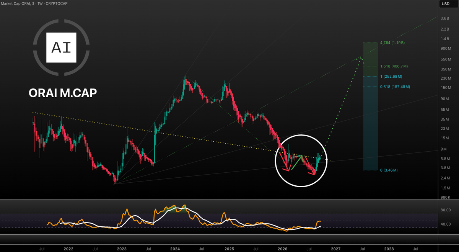Image resolution: width=459 pixels, height=252 pixels.
Task: Select the ORAI M.CAP text label
Action: point(63,93)
